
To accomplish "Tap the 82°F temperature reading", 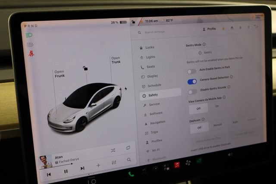I will coord(169,20).
